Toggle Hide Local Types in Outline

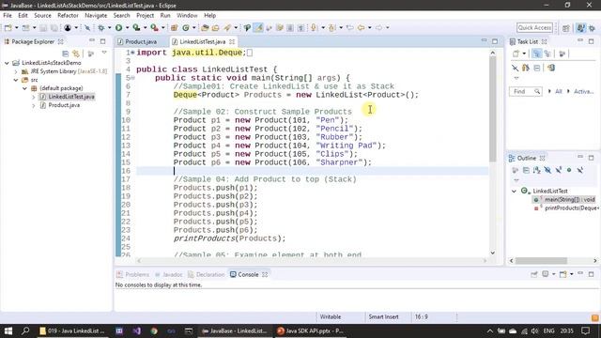click(580, 170)
